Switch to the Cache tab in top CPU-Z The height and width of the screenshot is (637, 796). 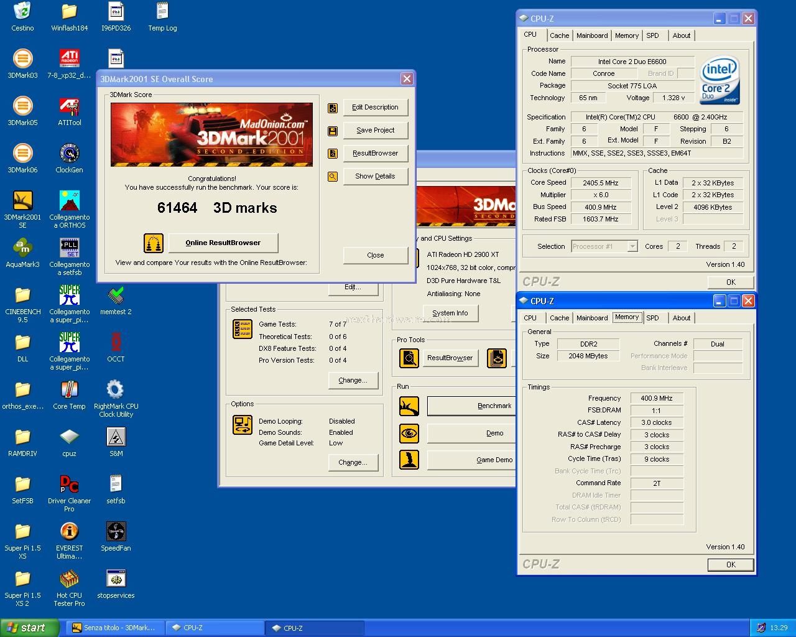[559, 35]
